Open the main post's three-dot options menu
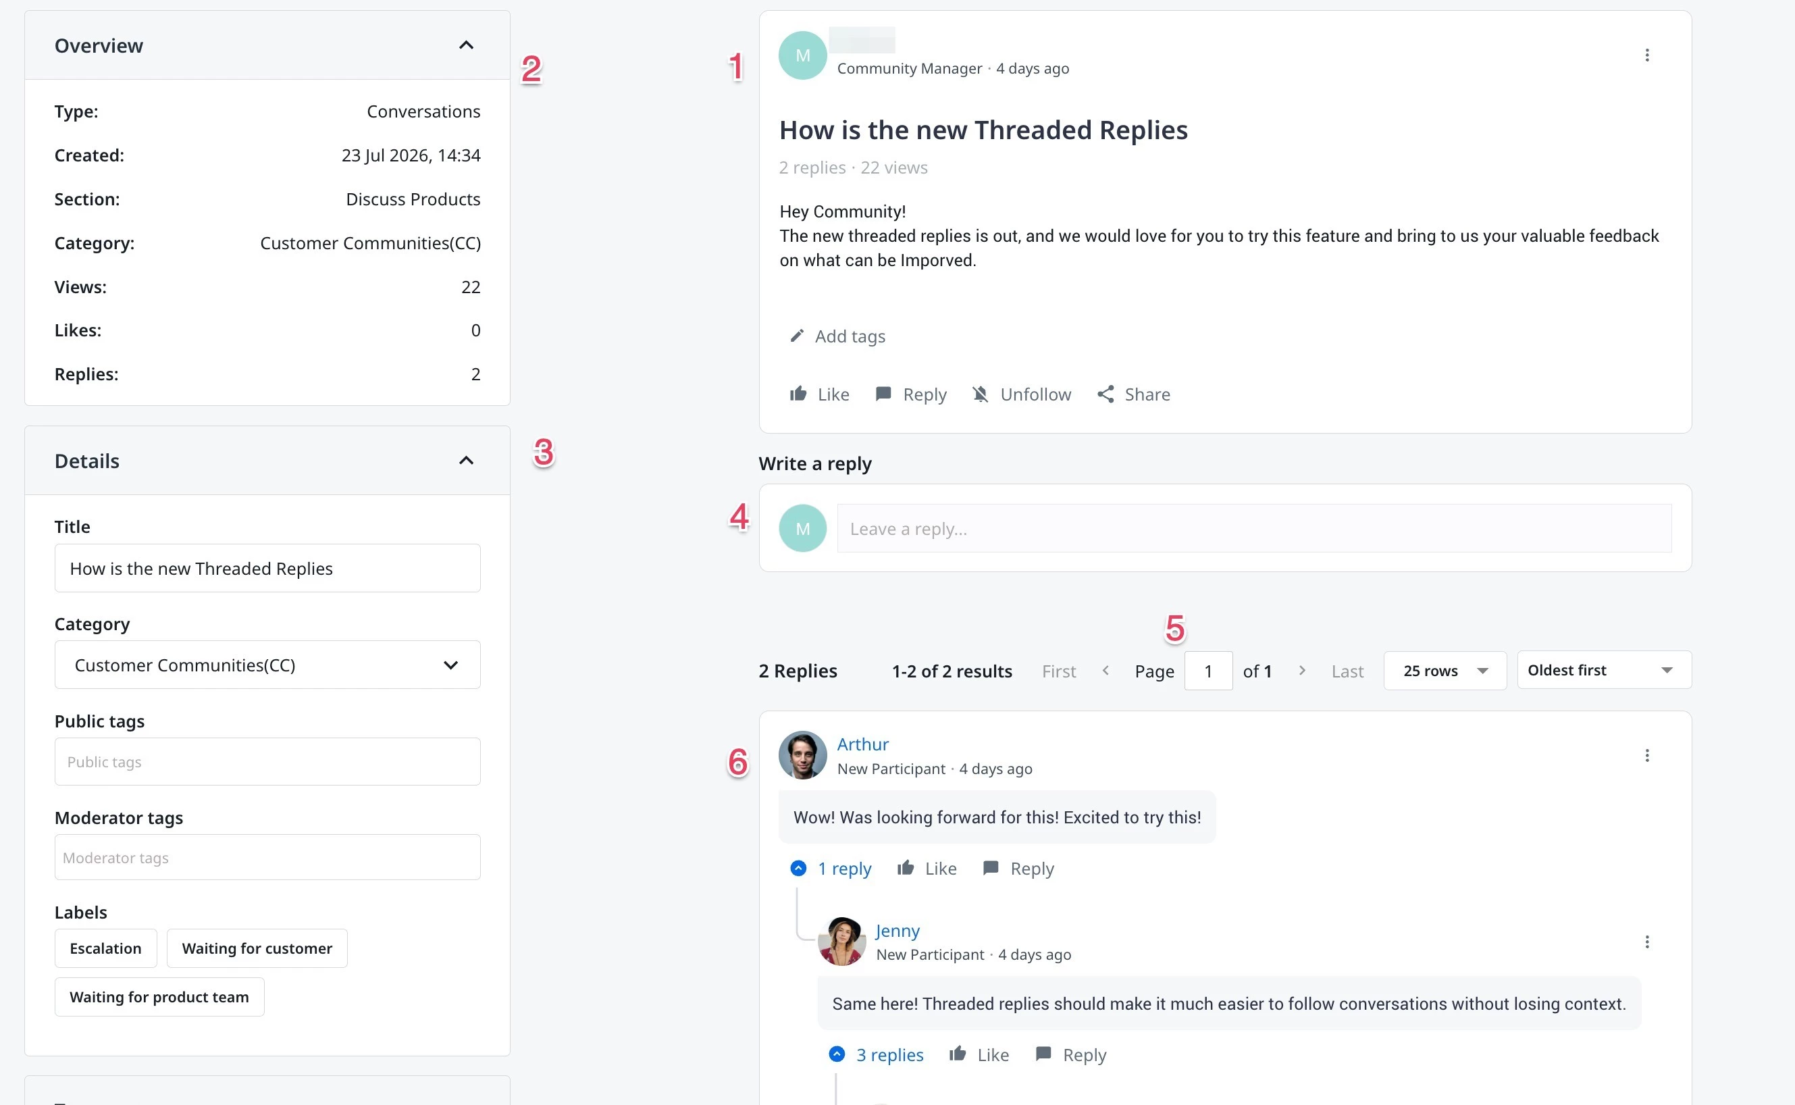The image size is (1795, 1105). [x=1646, y=55]
